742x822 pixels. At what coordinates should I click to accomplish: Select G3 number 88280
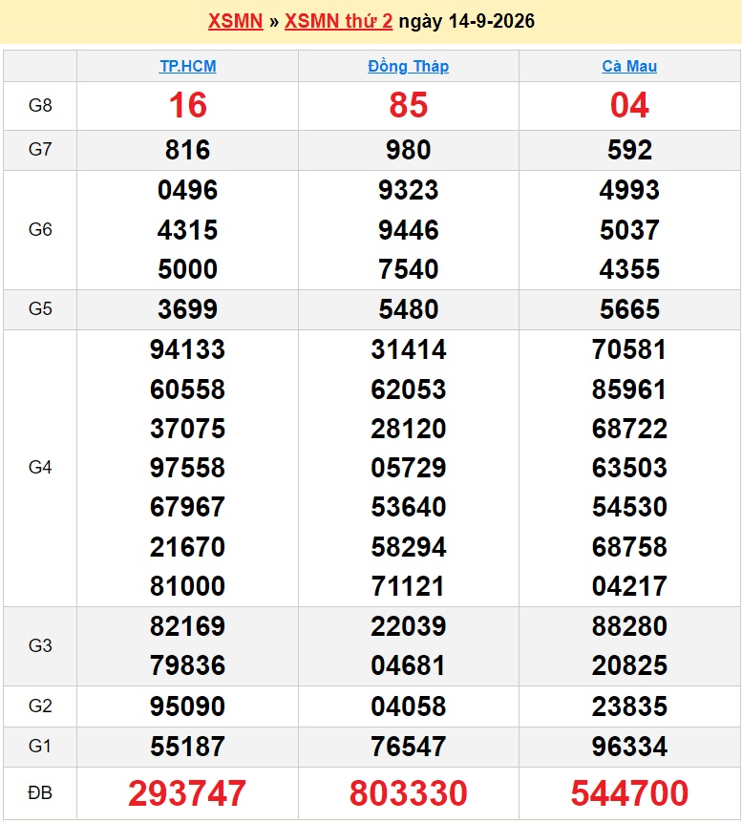pos(629,626)
